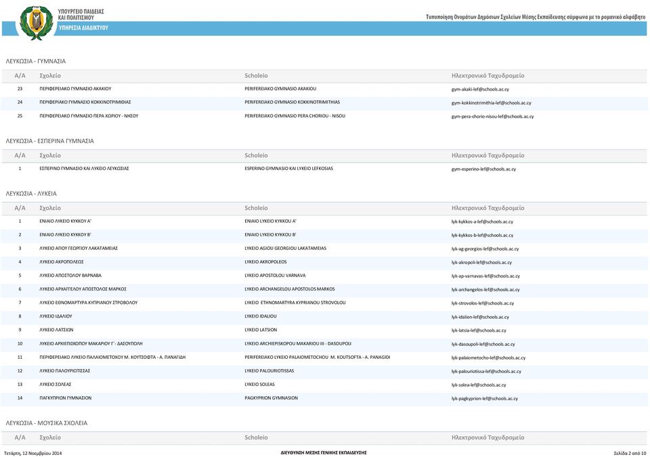Click row number 25 in Γυμνάσια table
Image resolution: width=650 pixels, height=457 pixels.
pyautogui.click(x=20, y=116)
